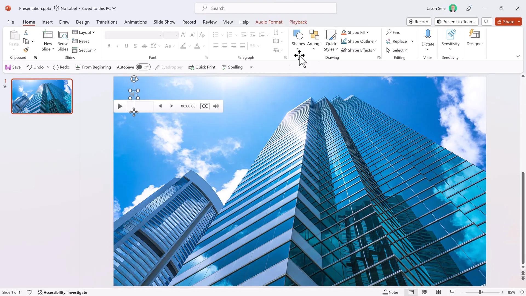Switch to Slide Sorter view
This screenshot has height=296, width=526.
(425, 292)
